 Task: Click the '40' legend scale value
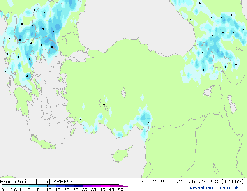click(102, 189)
